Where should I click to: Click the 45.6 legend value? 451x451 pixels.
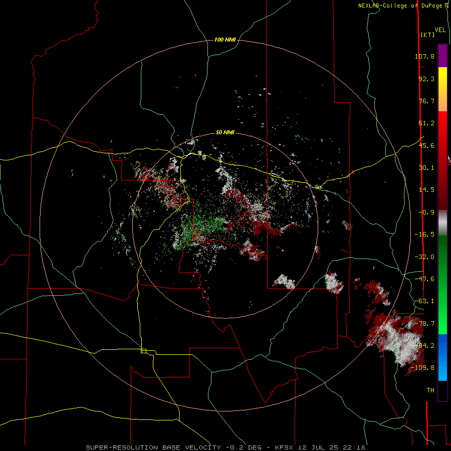click(x=426, y=145)
